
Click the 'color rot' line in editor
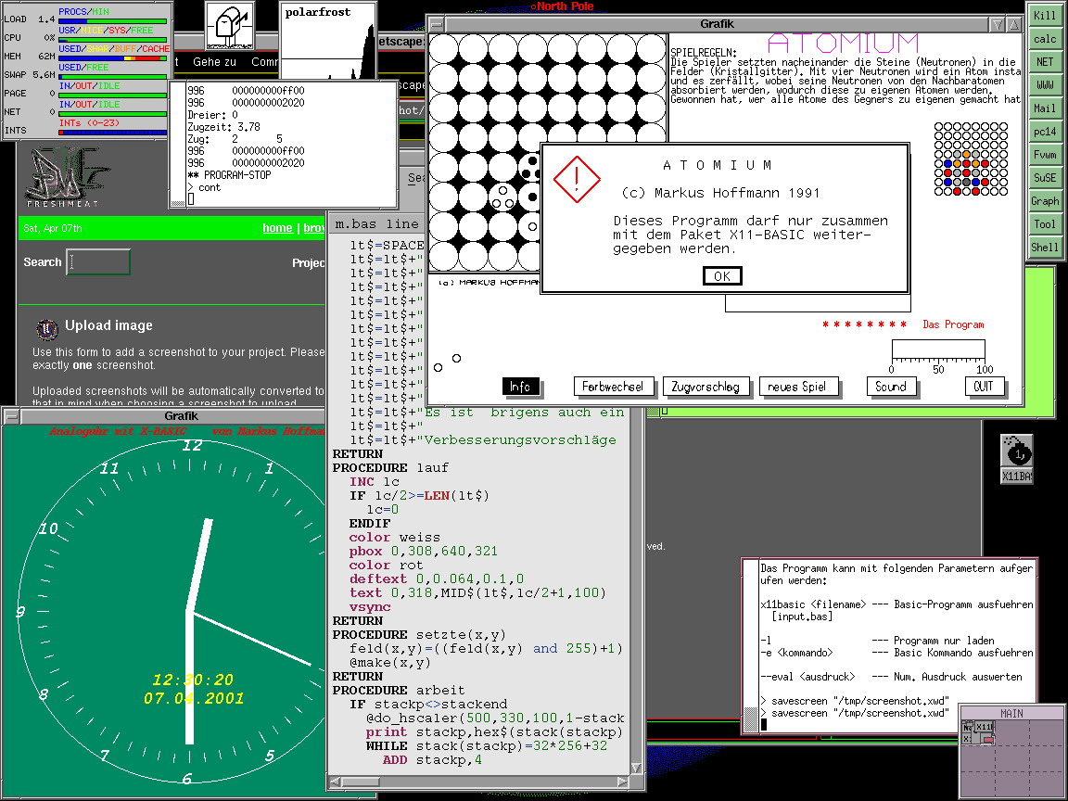point(387,566)
